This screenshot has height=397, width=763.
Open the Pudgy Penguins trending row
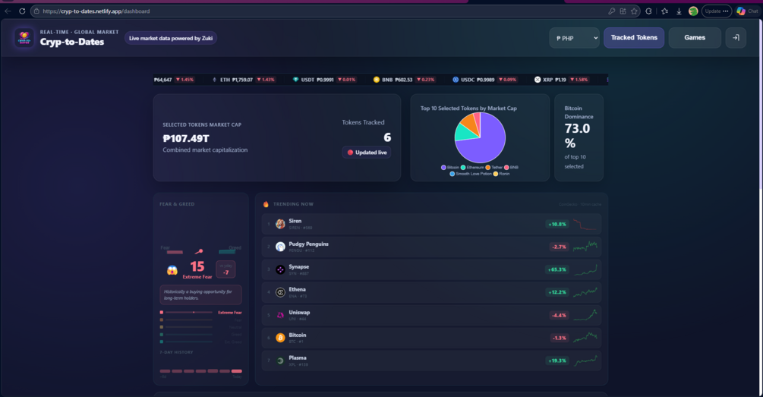(432, 247)
